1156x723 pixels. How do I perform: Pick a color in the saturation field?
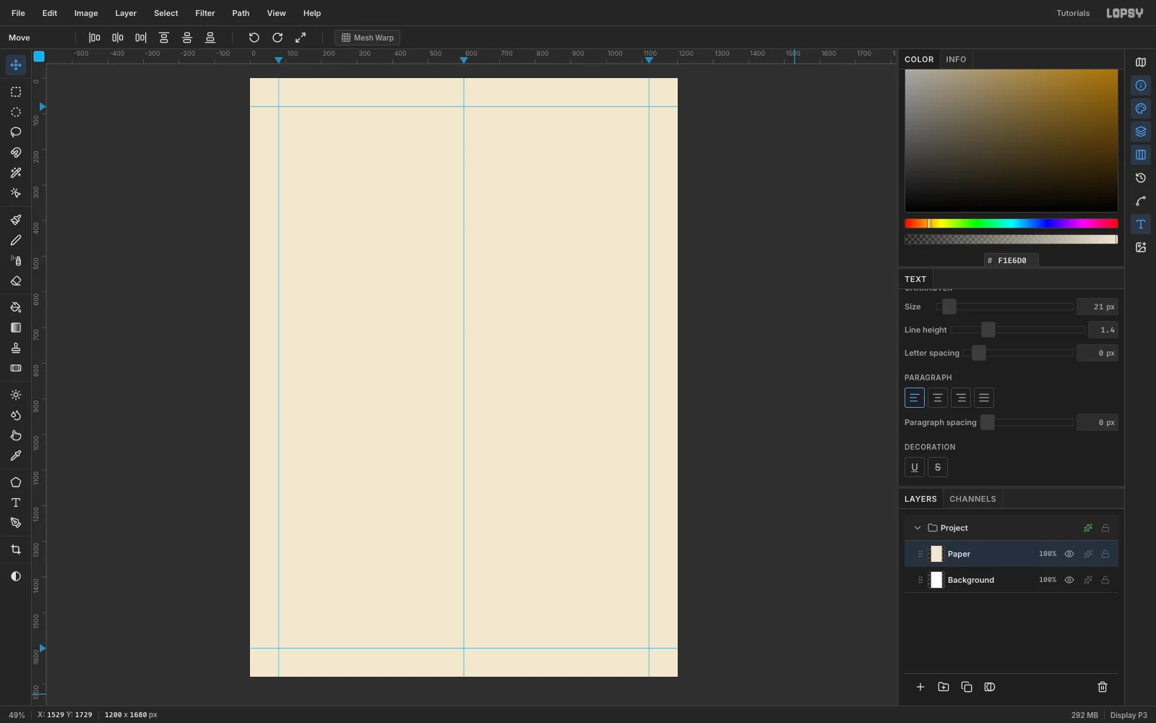1011,141
